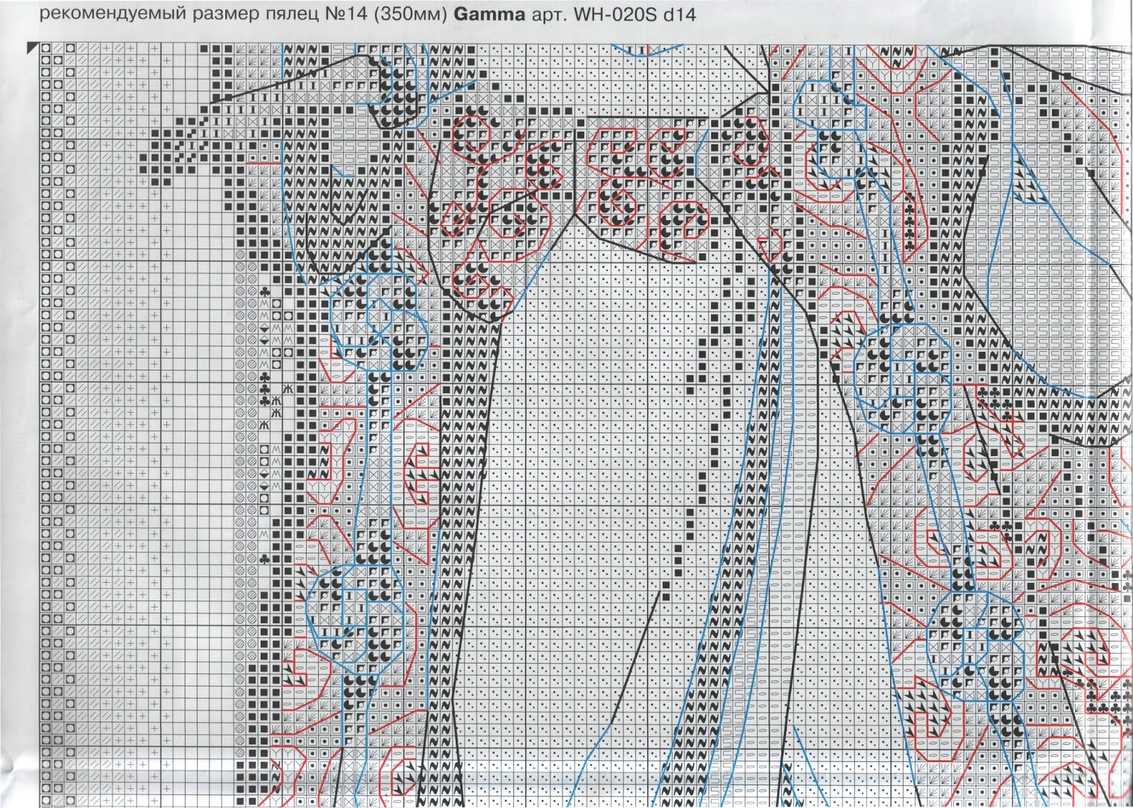This screenshot has height=808, width=1133.
Task: Click the "d14" text at header end
Action: pyautogui.click(x=679, y=13)
